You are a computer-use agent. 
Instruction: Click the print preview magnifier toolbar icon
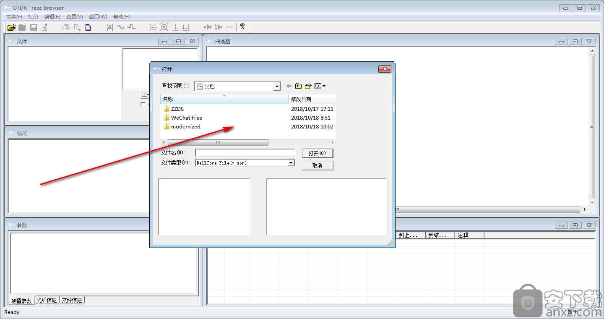77,27
